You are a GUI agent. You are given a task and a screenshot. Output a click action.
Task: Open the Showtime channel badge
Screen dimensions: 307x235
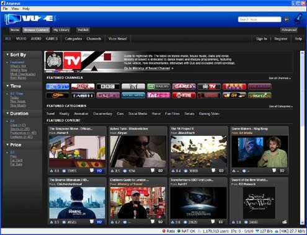point(184,95)
